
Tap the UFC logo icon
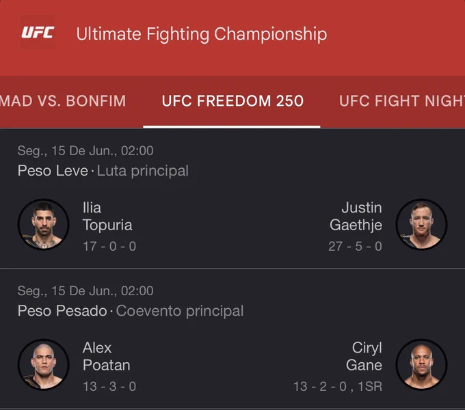tap(38, 32)
